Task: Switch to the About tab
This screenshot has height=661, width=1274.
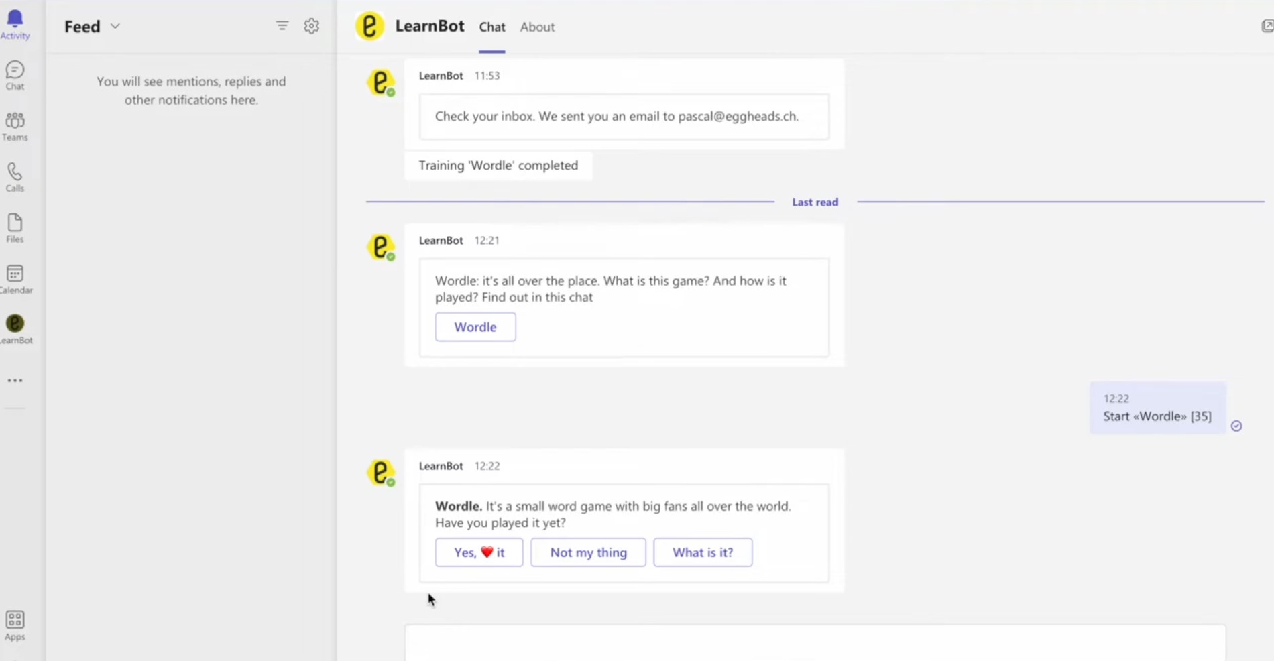Action: point(538,27)
